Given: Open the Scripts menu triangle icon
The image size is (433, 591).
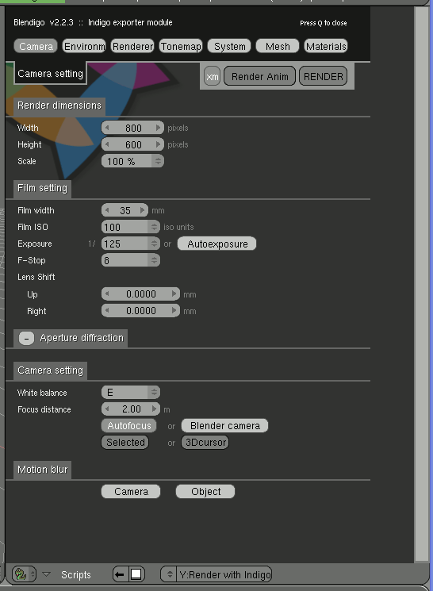Looking at the screenshot, I should point(46,574).
